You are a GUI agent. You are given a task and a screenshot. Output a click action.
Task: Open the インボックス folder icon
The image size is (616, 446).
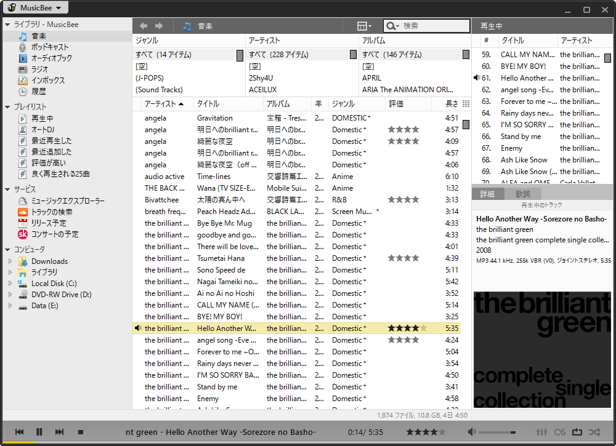23,81
